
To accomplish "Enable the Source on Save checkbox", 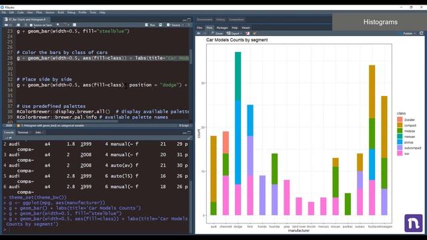I will 31,25.
